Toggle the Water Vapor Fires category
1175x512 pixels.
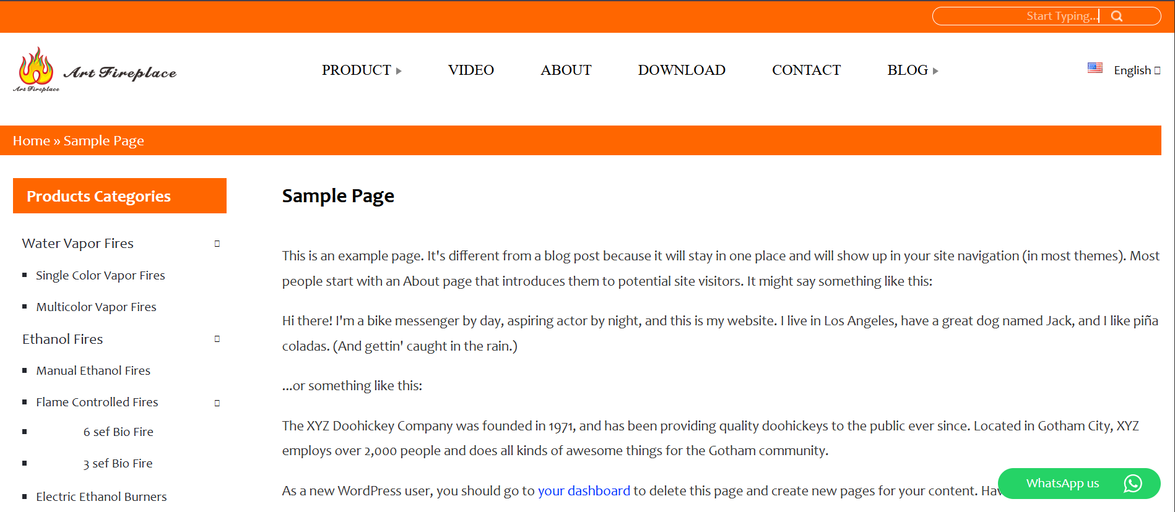[x=217, y=244]
